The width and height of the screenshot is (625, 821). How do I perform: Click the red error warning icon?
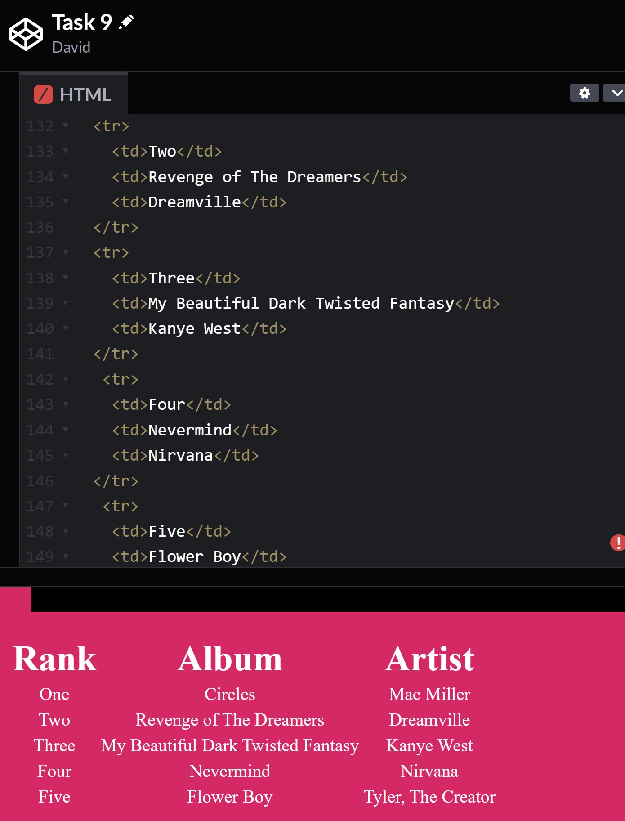617,543
